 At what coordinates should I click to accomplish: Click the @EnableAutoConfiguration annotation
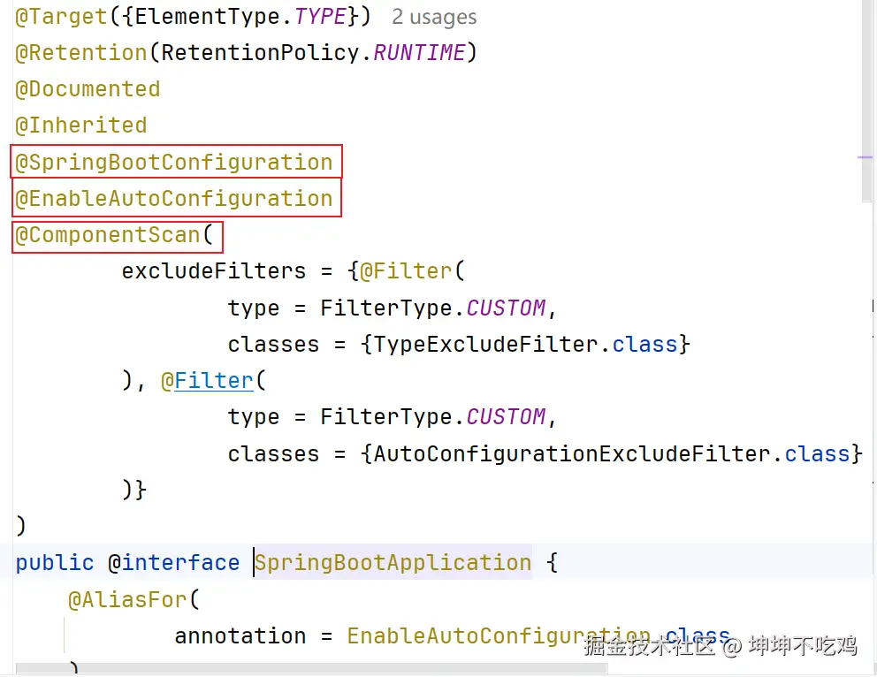click(x=174, y=199)
